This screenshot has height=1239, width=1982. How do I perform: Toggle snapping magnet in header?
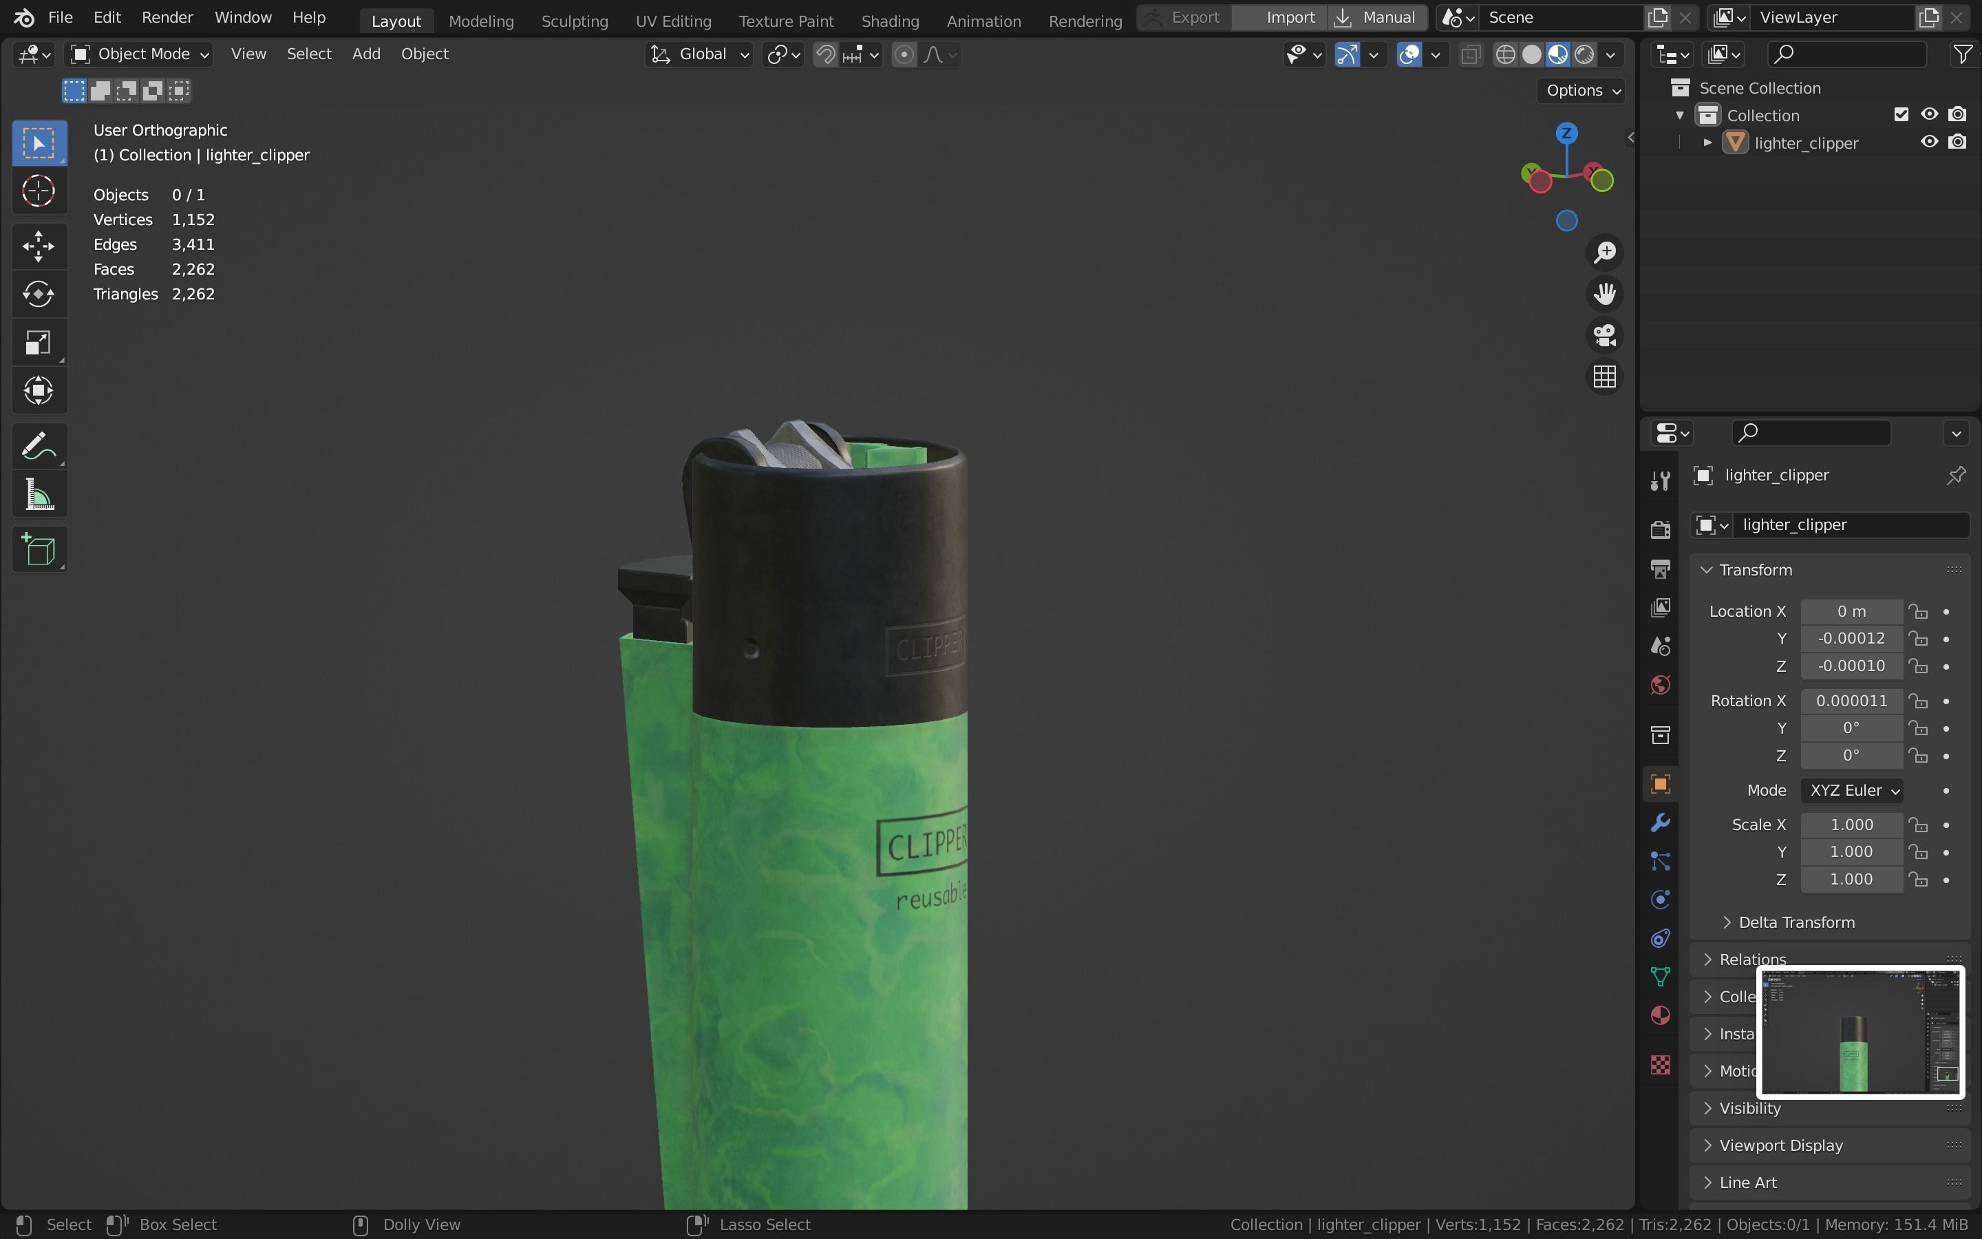tap(826, 55)
